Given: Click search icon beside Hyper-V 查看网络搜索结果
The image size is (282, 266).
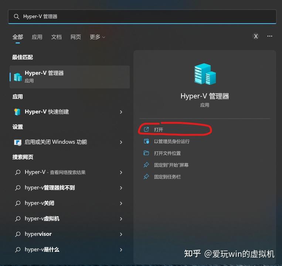Looking at the screenshot, I should click(18, 172).
